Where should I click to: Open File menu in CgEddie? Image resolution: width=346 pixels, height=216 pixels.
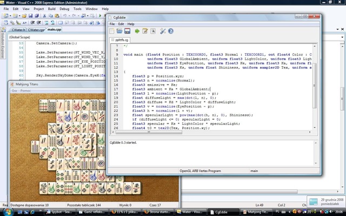112,24
